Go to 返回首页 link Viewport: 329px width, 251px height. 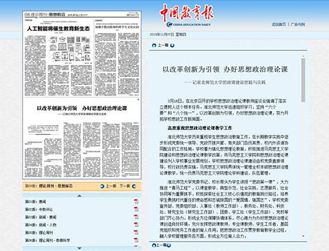click(x=279, y=24)
